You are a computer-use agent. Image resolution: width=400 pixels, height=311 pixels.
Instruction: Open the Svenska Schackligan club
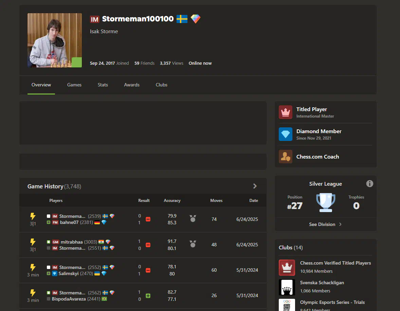click(x=322, y=283)
